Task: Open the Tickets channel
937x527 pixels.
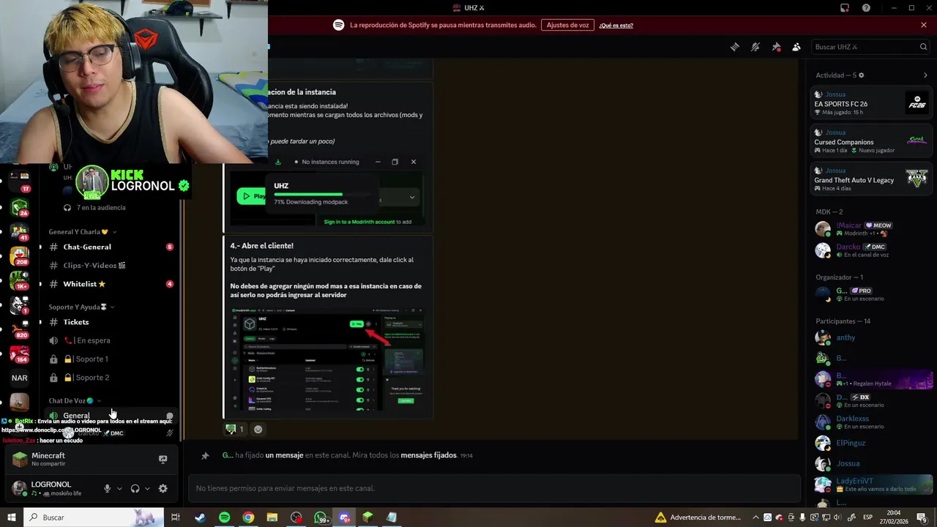Action: 110,322
